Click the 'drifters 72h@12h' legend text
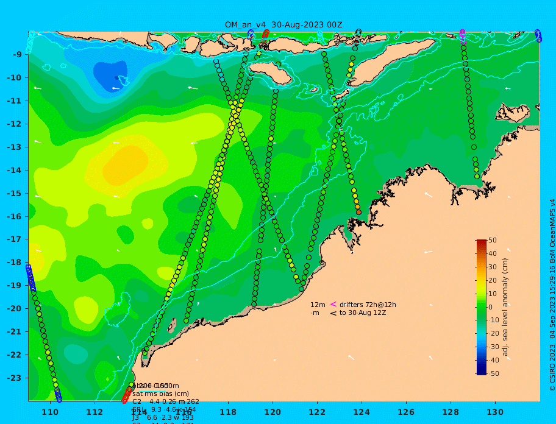The height and width of the screenshot is (424, 556). [368, 305]
